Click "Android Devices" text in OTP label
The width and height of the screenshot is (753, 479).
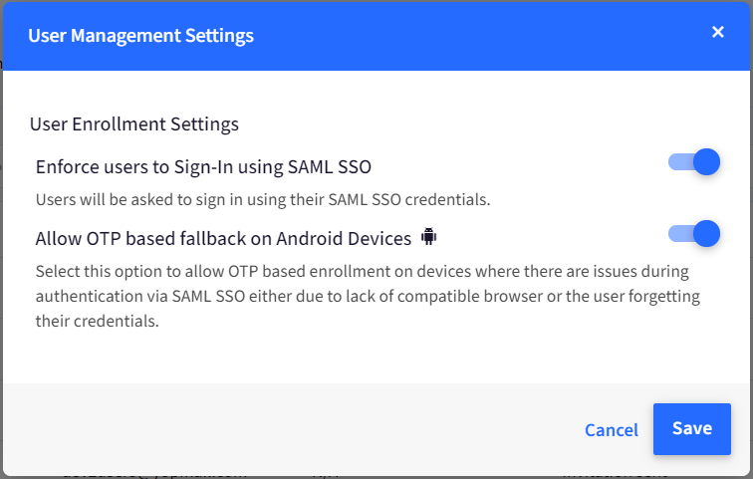344,238
